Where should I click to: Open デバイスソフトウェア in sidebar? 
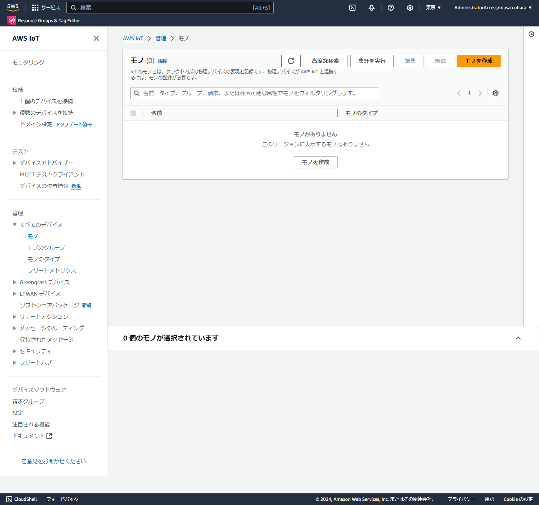(x=39, y=390)
